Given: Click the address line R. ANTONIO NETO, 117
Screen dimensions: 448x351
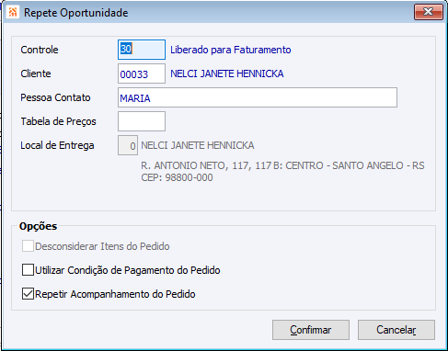Looking at the screenshot, I should (282, 165).
